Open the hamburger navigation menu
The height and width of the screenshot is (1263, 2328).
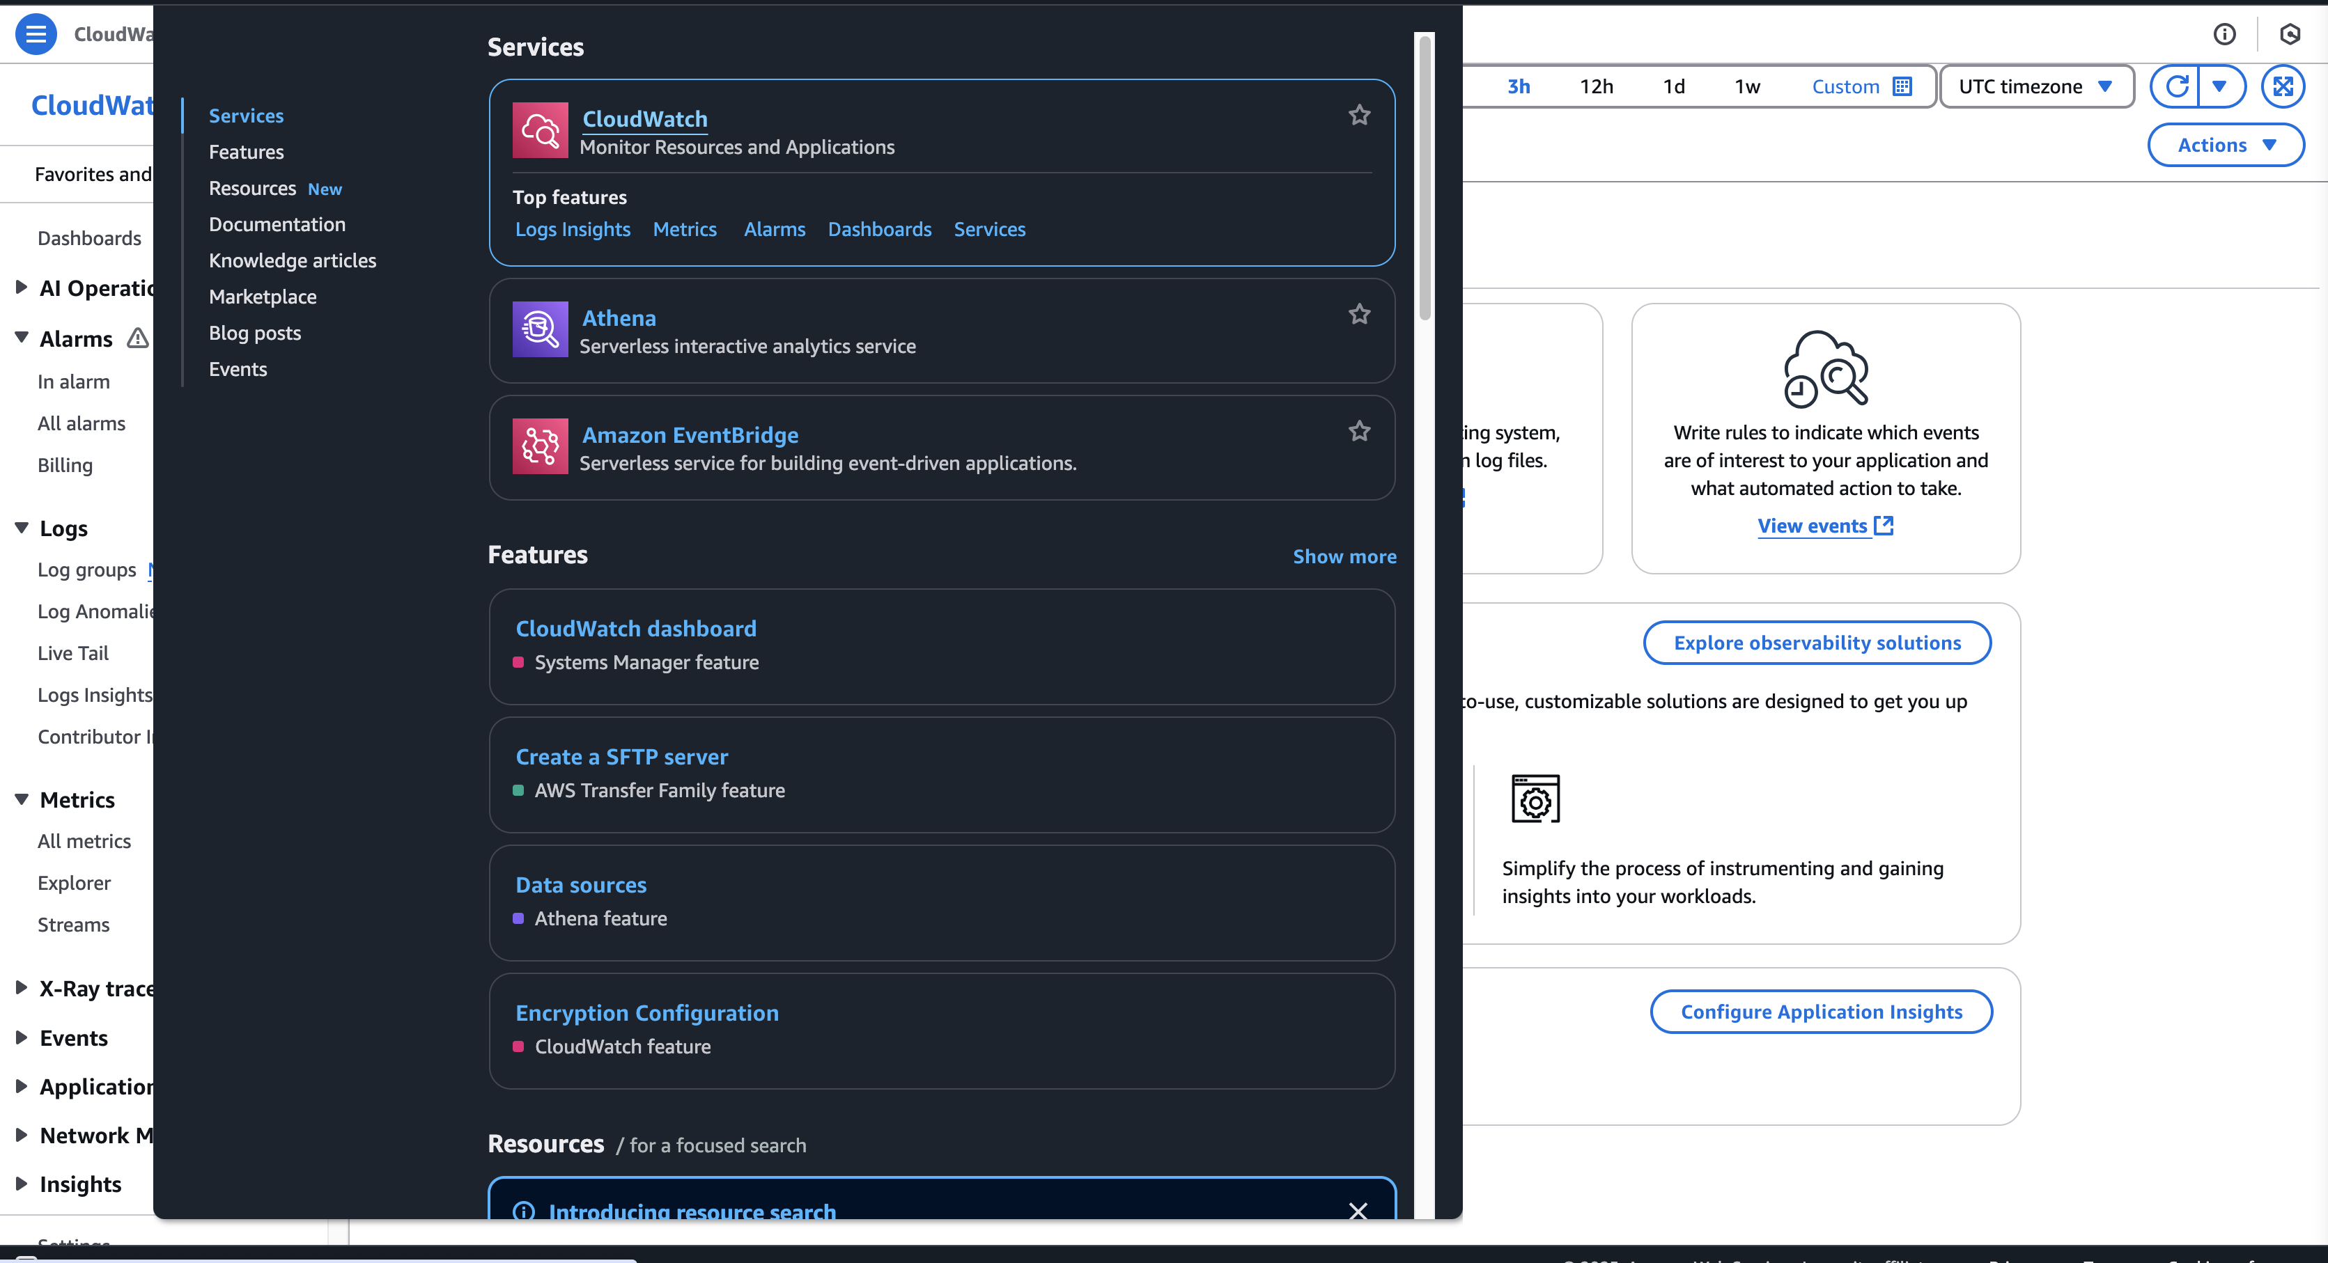click(36, 34)
